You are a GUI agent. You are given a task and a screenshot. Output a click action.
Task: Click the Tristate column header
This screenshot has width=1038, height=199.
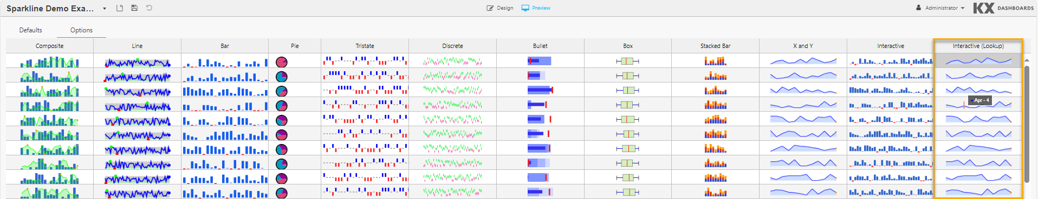(365, 46)
